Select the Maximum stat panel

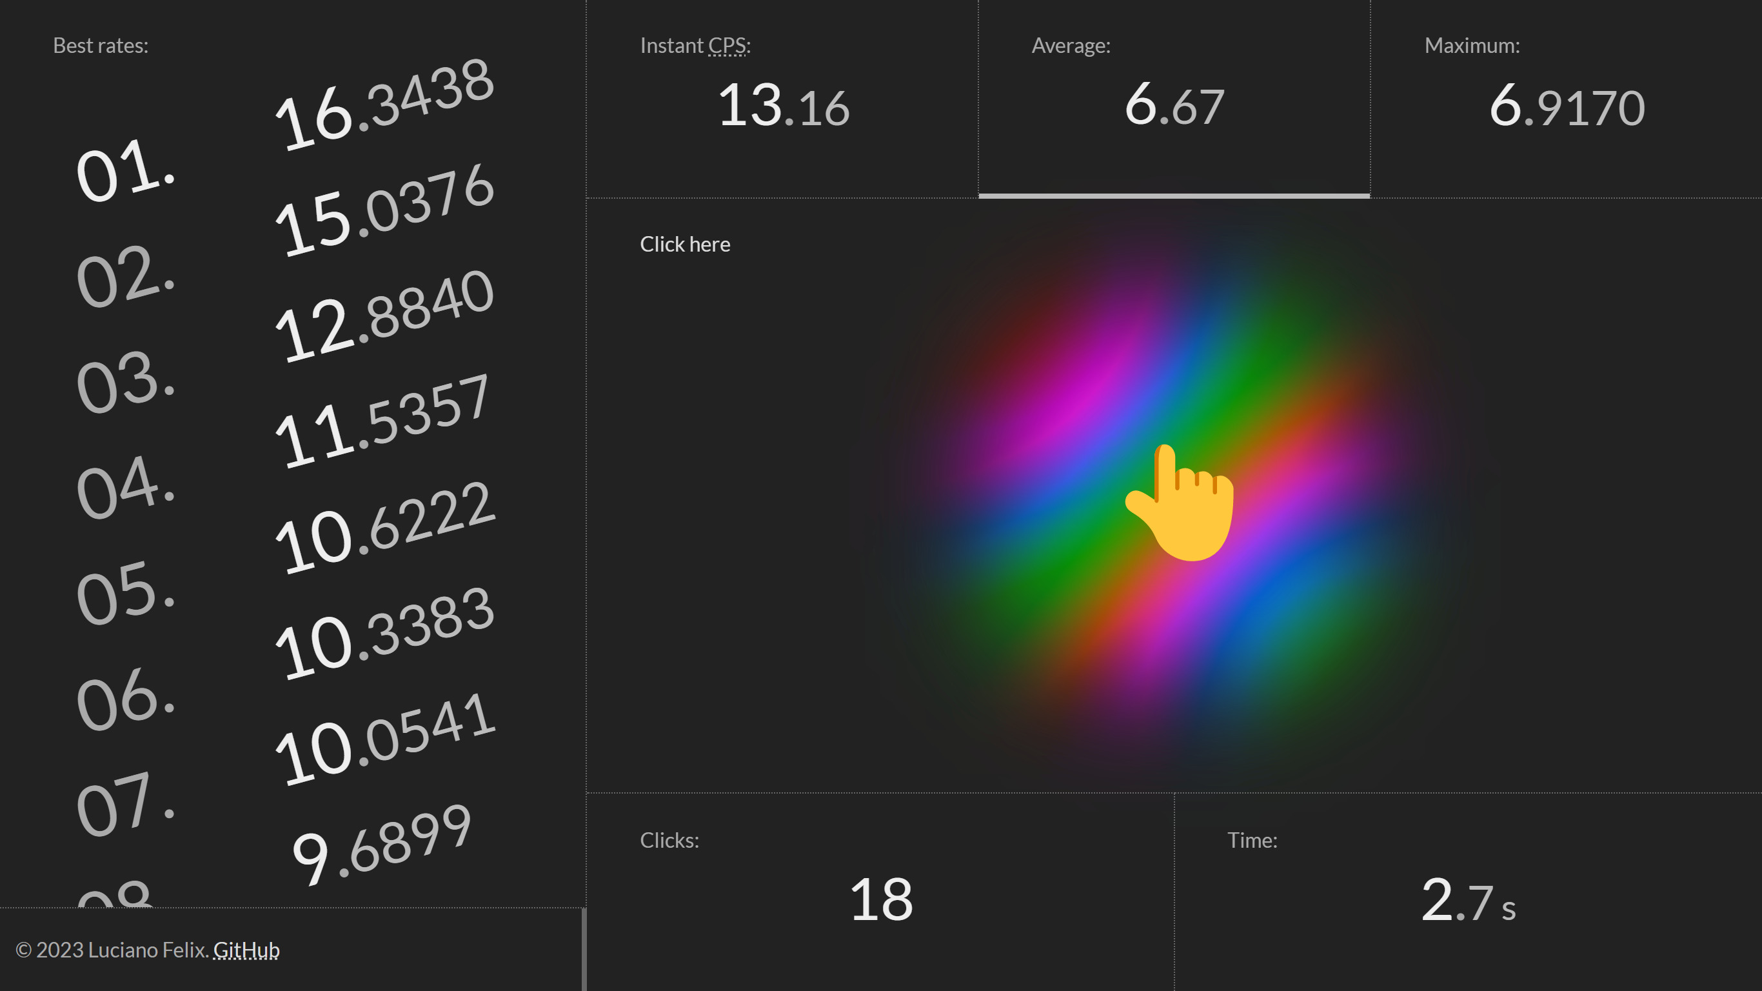[x=1567, y=99]
